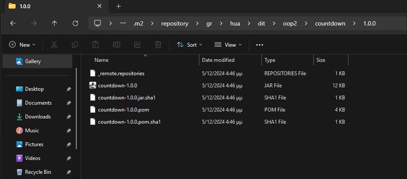407x179 pixels.
Task: Navigate to dit folder in breadcrumb
Action: pyautogui.click(x=261, y=24)
